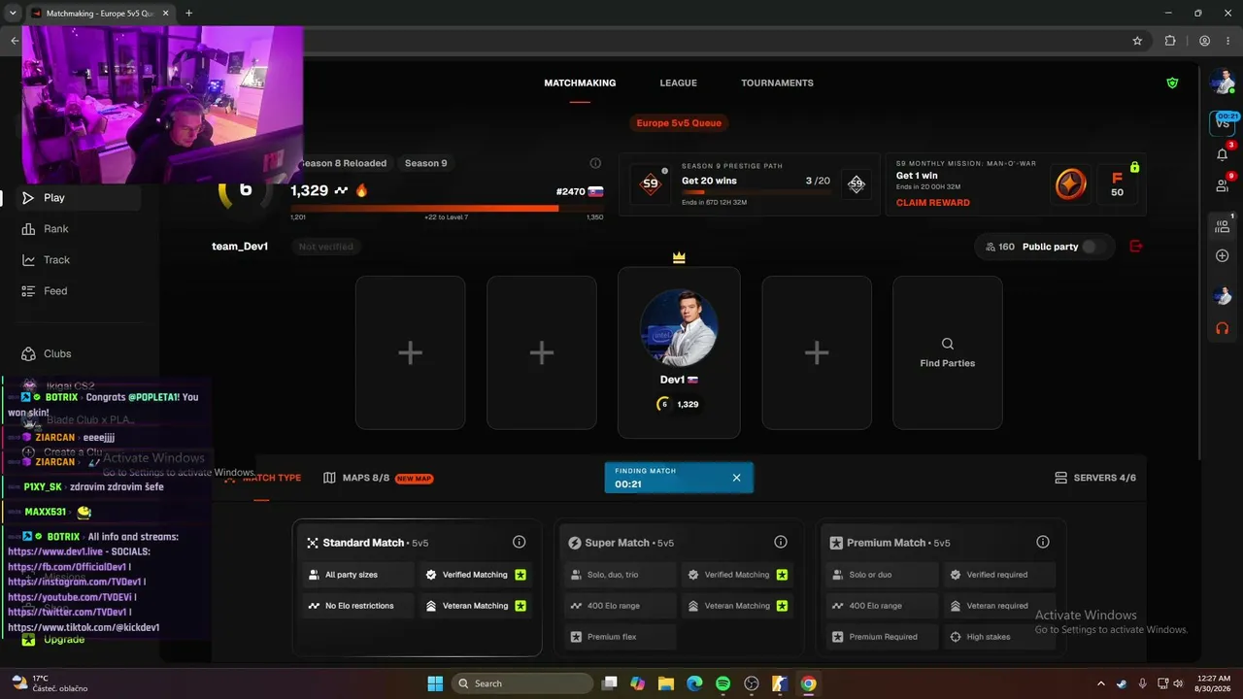Click the green anti-cheat shield icon

[1172, 83]
